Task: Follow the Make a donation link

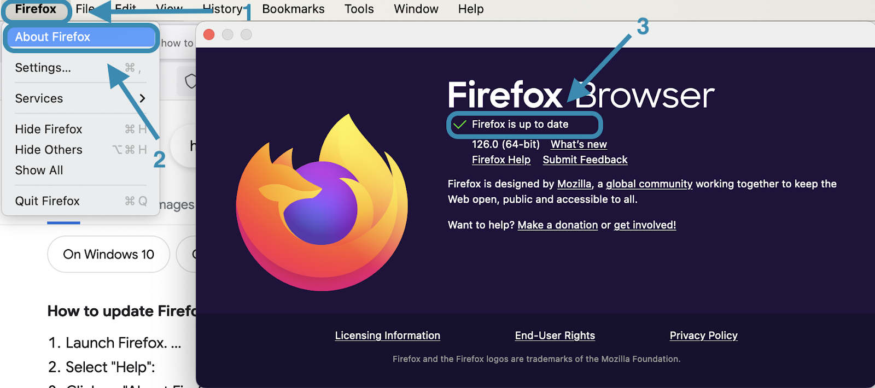Action: 557,225
